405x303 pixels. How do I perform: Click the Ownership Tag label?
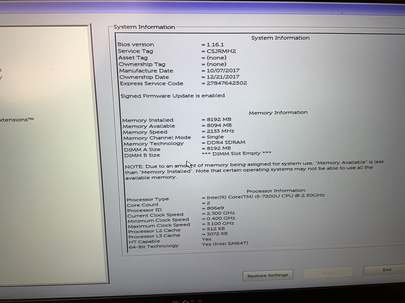[142, 64]
